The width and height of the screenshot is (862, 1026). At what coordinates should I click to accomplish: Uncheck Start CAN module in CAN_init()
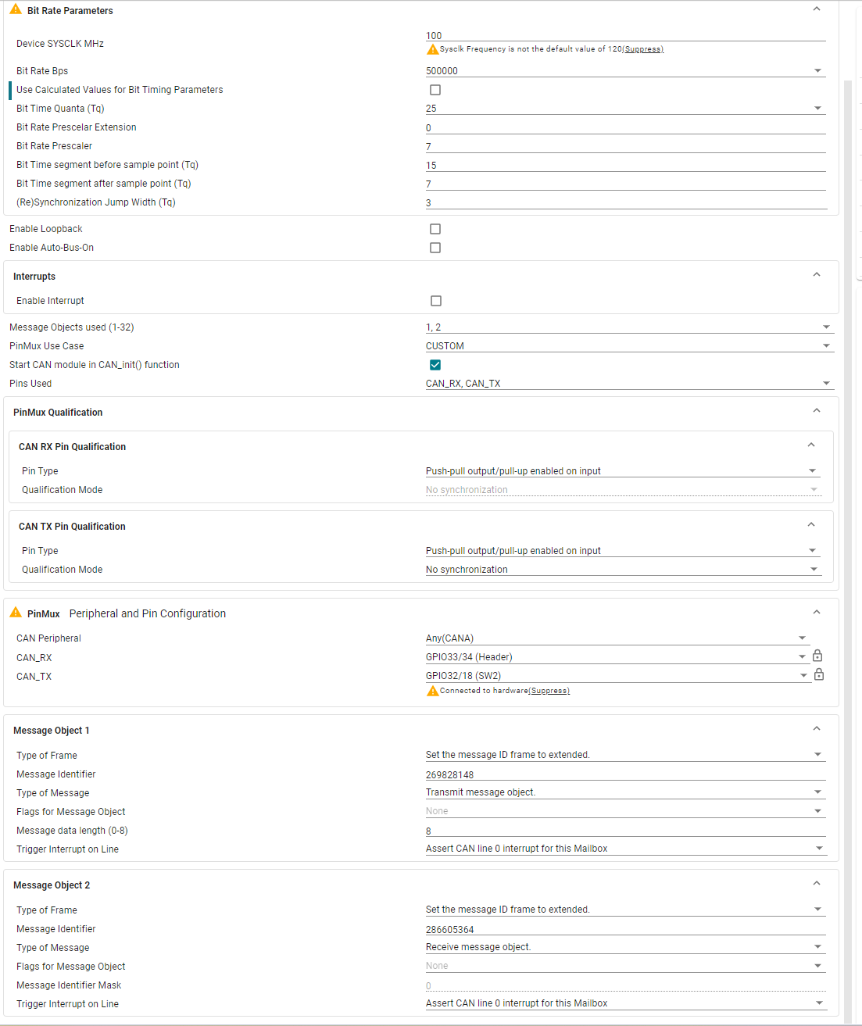pos(435,365)
